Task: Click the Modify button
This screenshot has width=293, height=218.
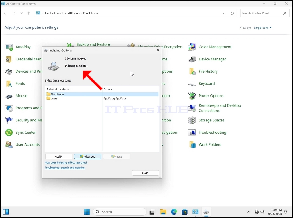Action: click(x=59, y=156)
